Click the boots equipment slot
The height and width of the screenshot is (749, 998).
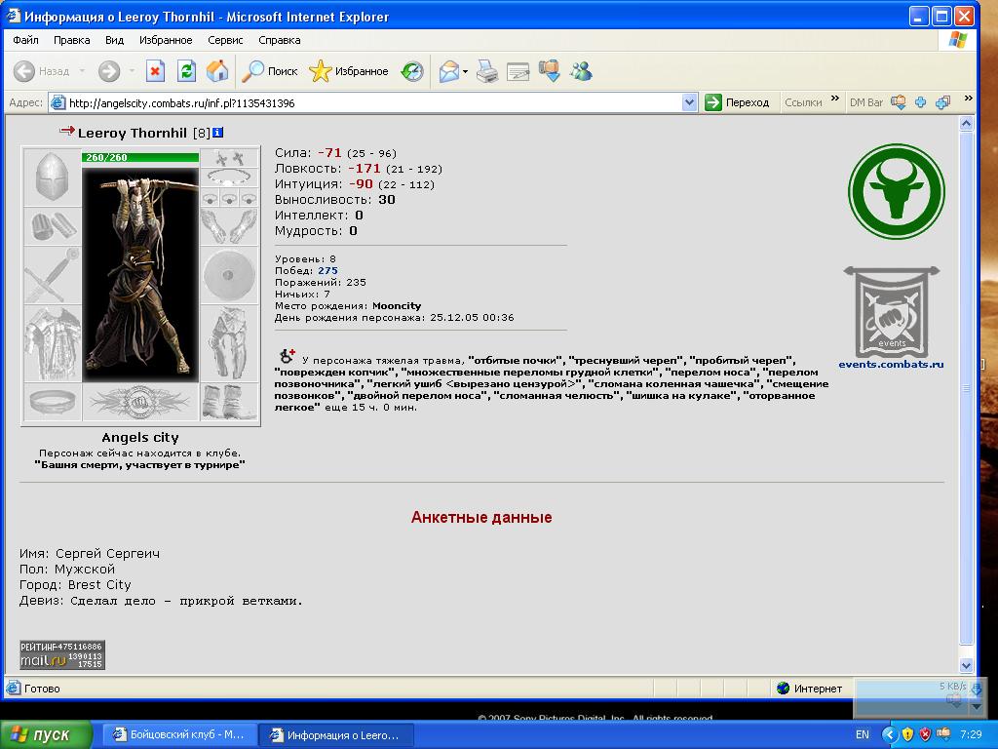pos(230,402)
